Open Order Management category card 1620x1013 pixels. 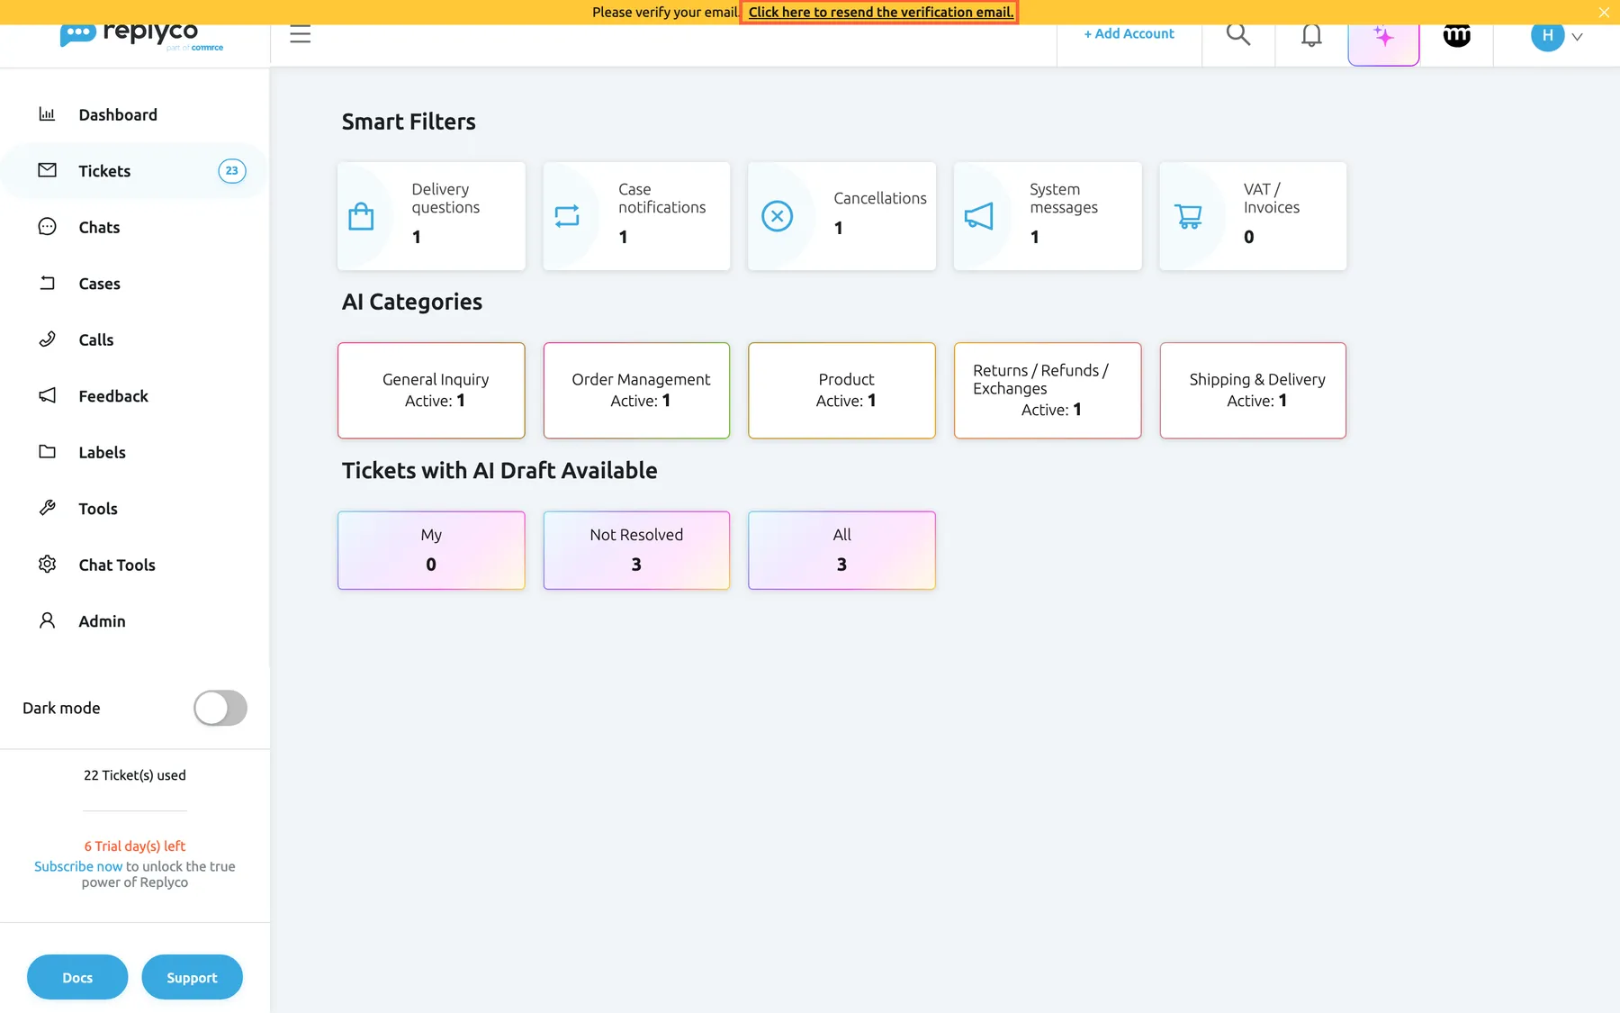(x=636, y=391)
